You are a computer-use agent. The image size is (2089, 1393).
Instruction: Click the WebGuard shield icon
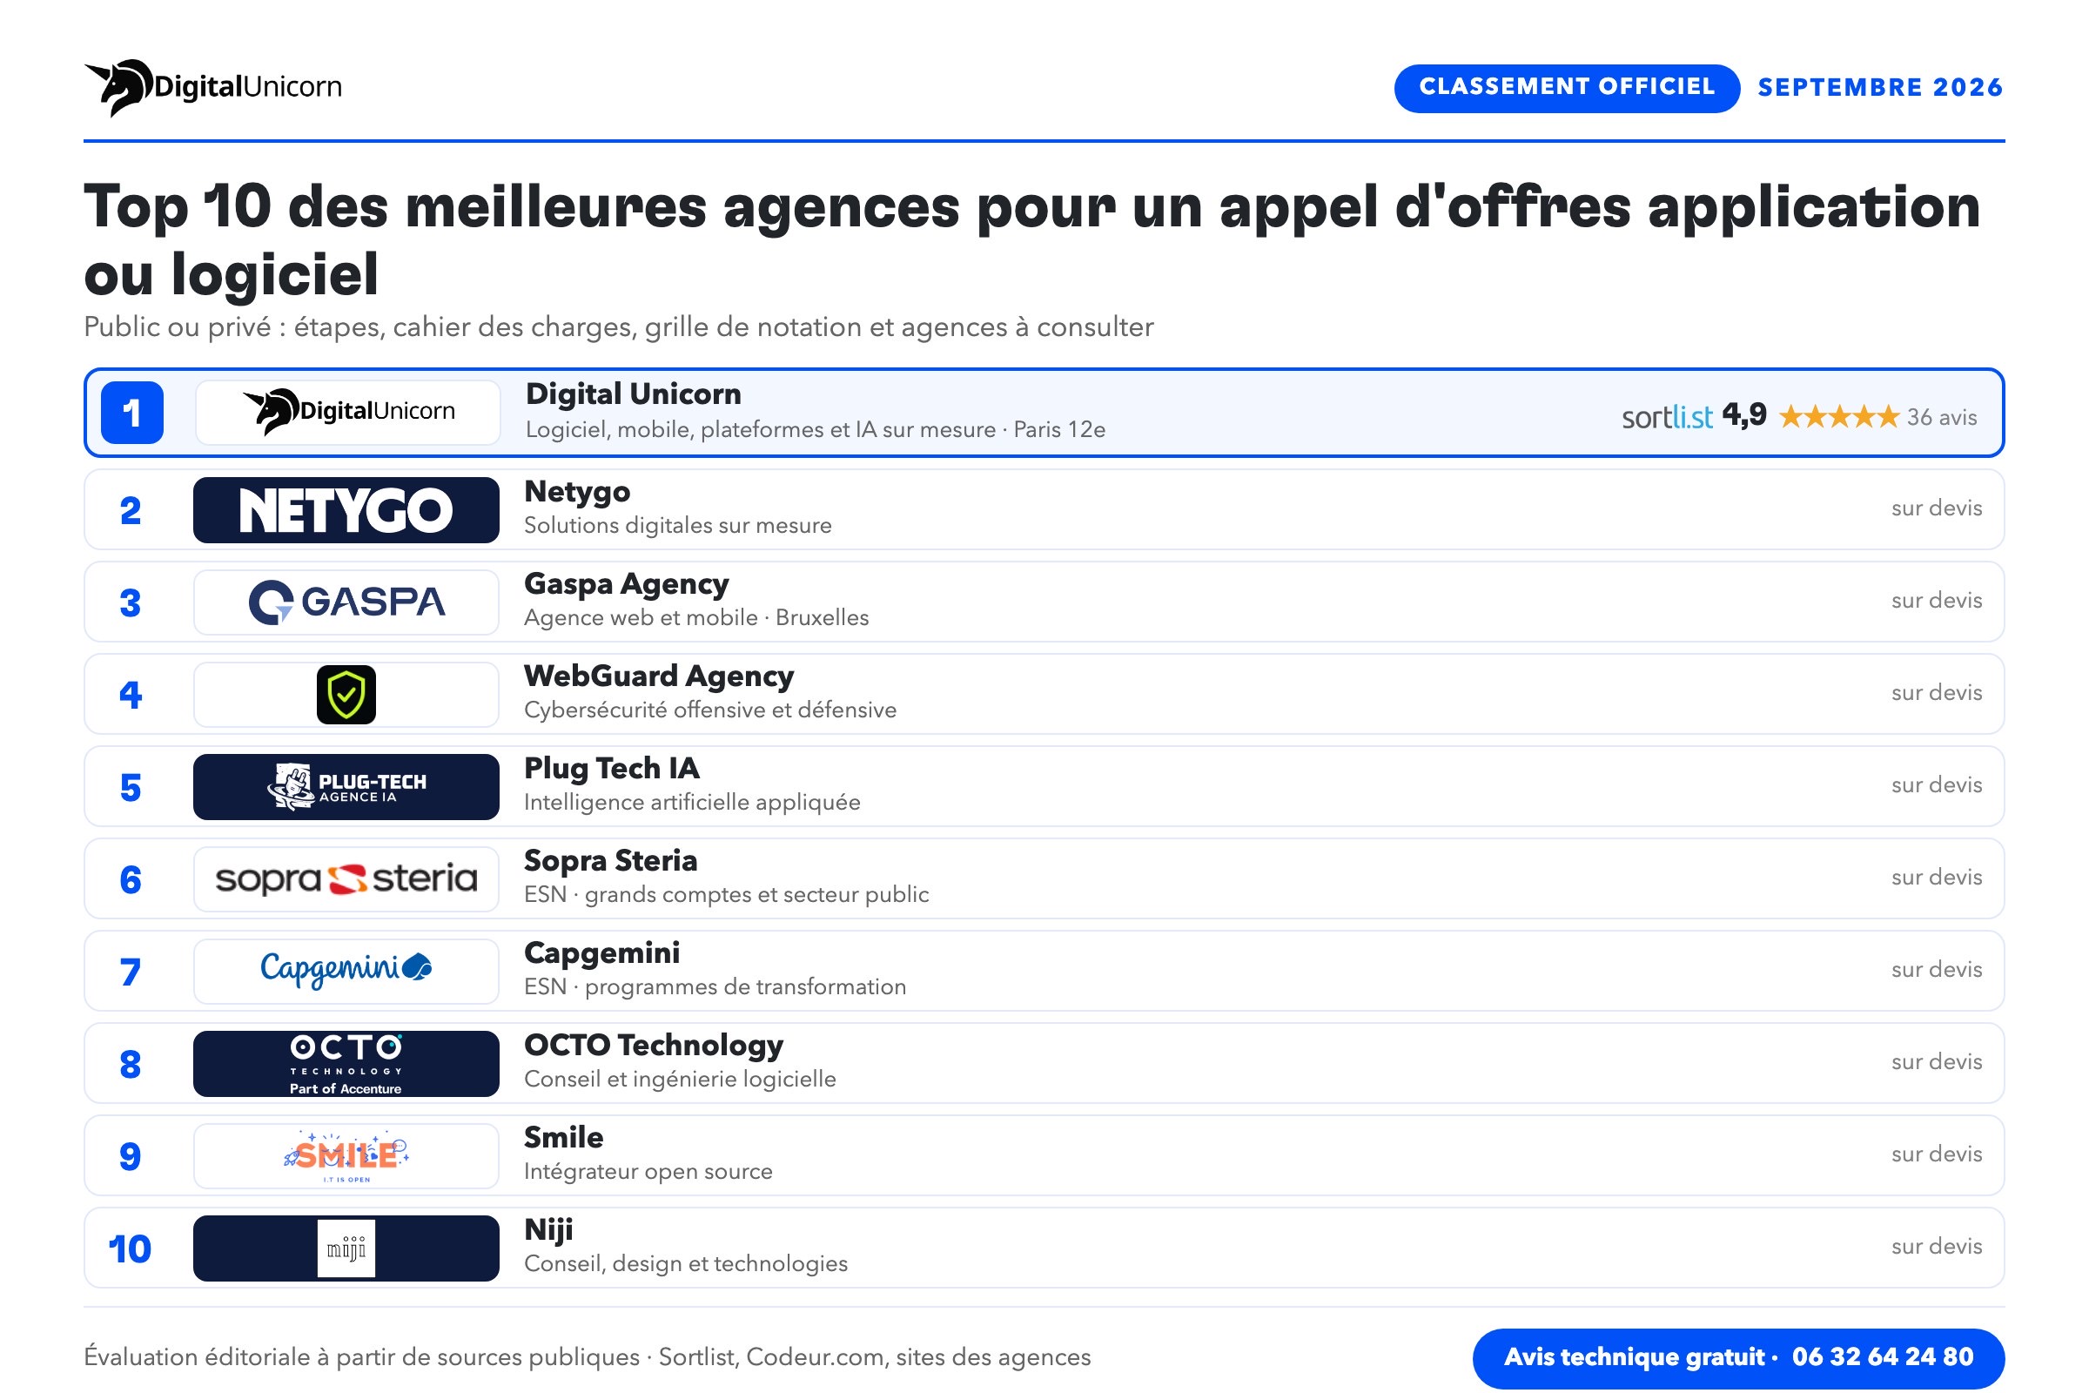[x=346, y=694]
